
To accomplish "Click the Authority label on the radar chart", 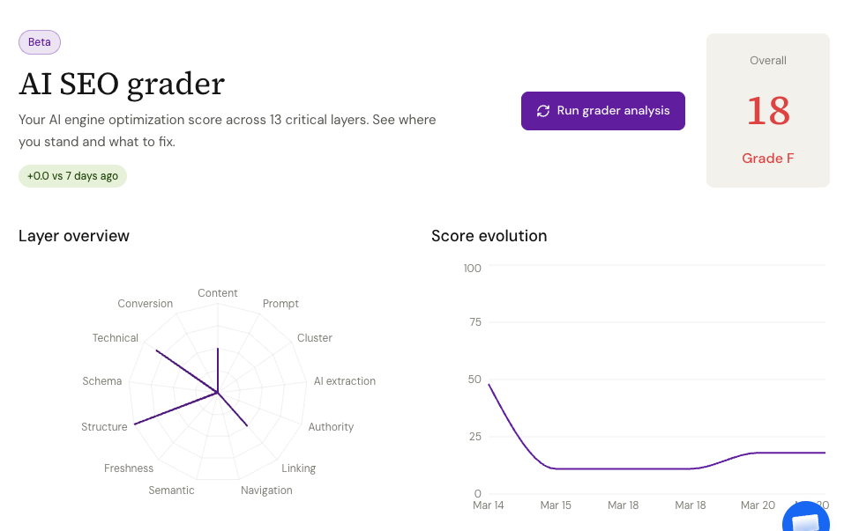I will [331, 427].
